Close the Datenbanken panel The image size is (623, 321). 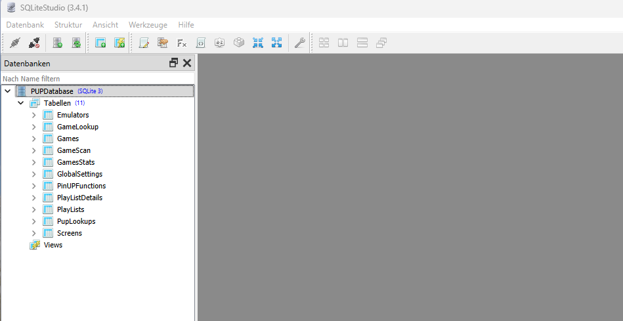tap(187, 63)
